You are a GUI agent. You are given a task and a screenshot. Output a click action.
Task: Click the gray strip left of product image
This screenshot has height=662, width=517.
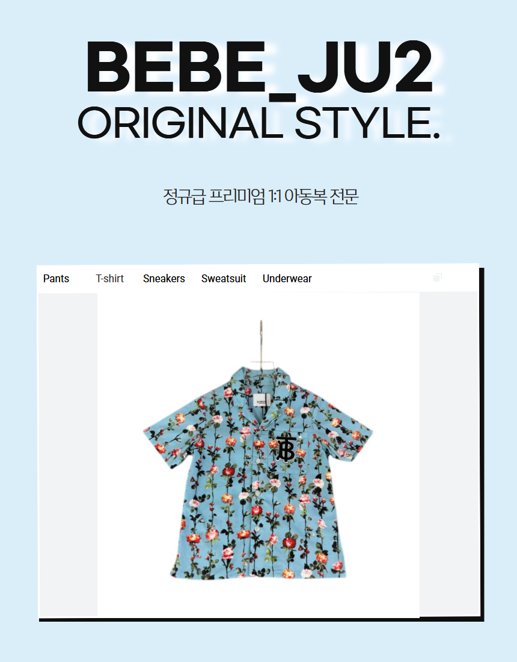[68, 455]
